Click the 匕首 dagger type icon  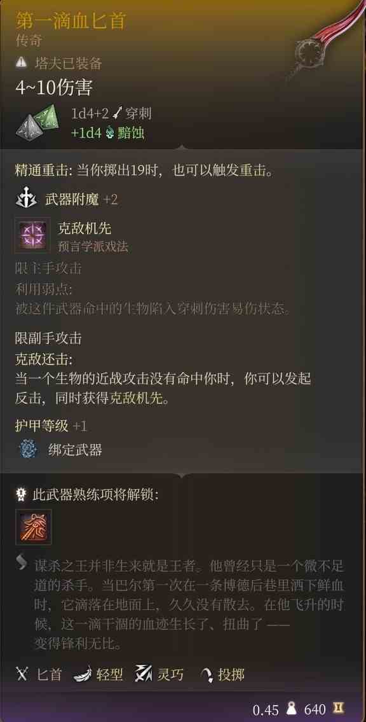(x=22, y=674)
